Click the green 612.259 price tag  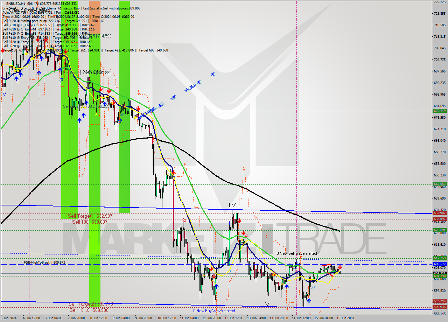click(440, 258)
